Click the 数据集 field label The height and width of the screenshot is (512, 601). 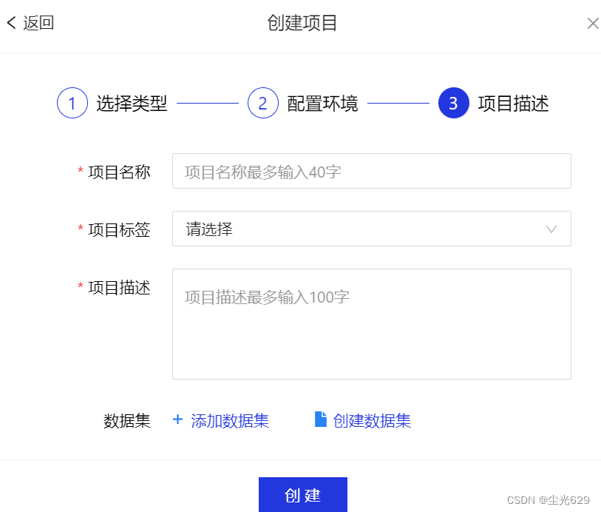click(x=127, y=421)
